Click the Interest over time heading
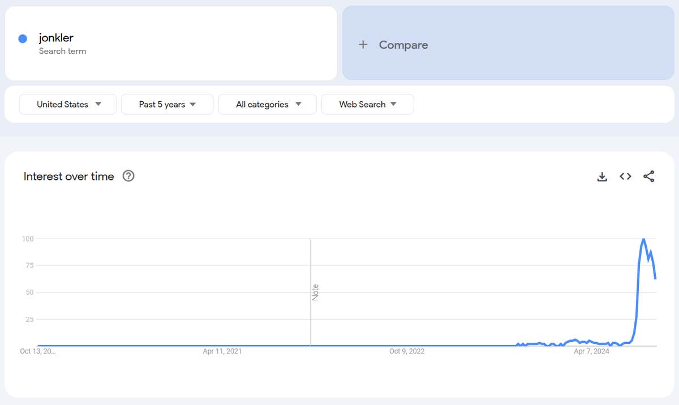Viewport: 679px width, 405px height. [68, 176]
